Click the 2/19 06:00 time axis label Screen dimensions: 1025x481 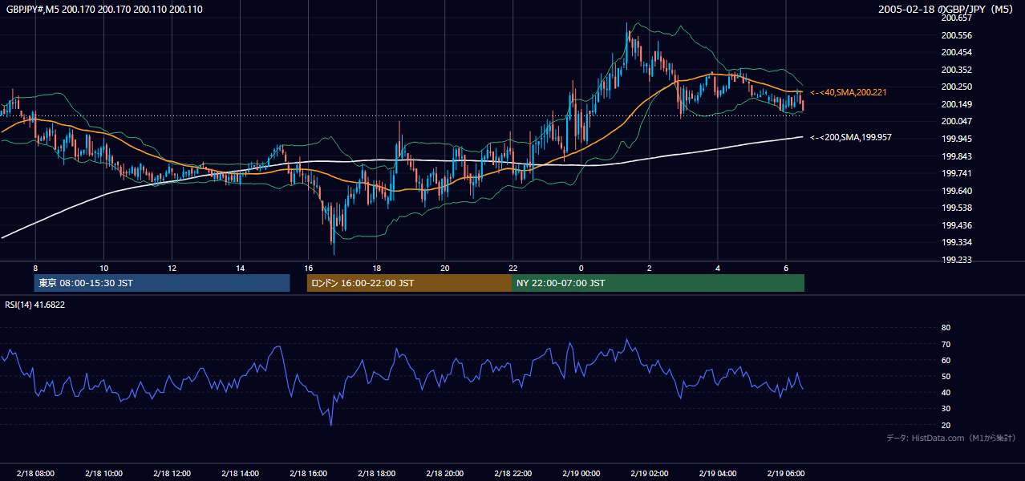pyautogui.click(x=786, y=473)
